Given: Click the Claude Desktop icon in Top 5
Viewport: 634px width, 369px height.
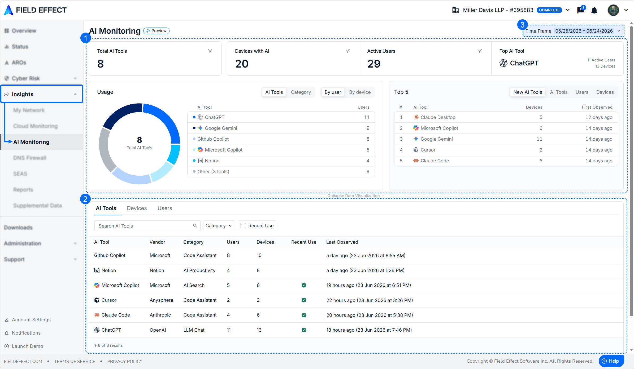Looking at the screenshot, I should pos(416,117).
